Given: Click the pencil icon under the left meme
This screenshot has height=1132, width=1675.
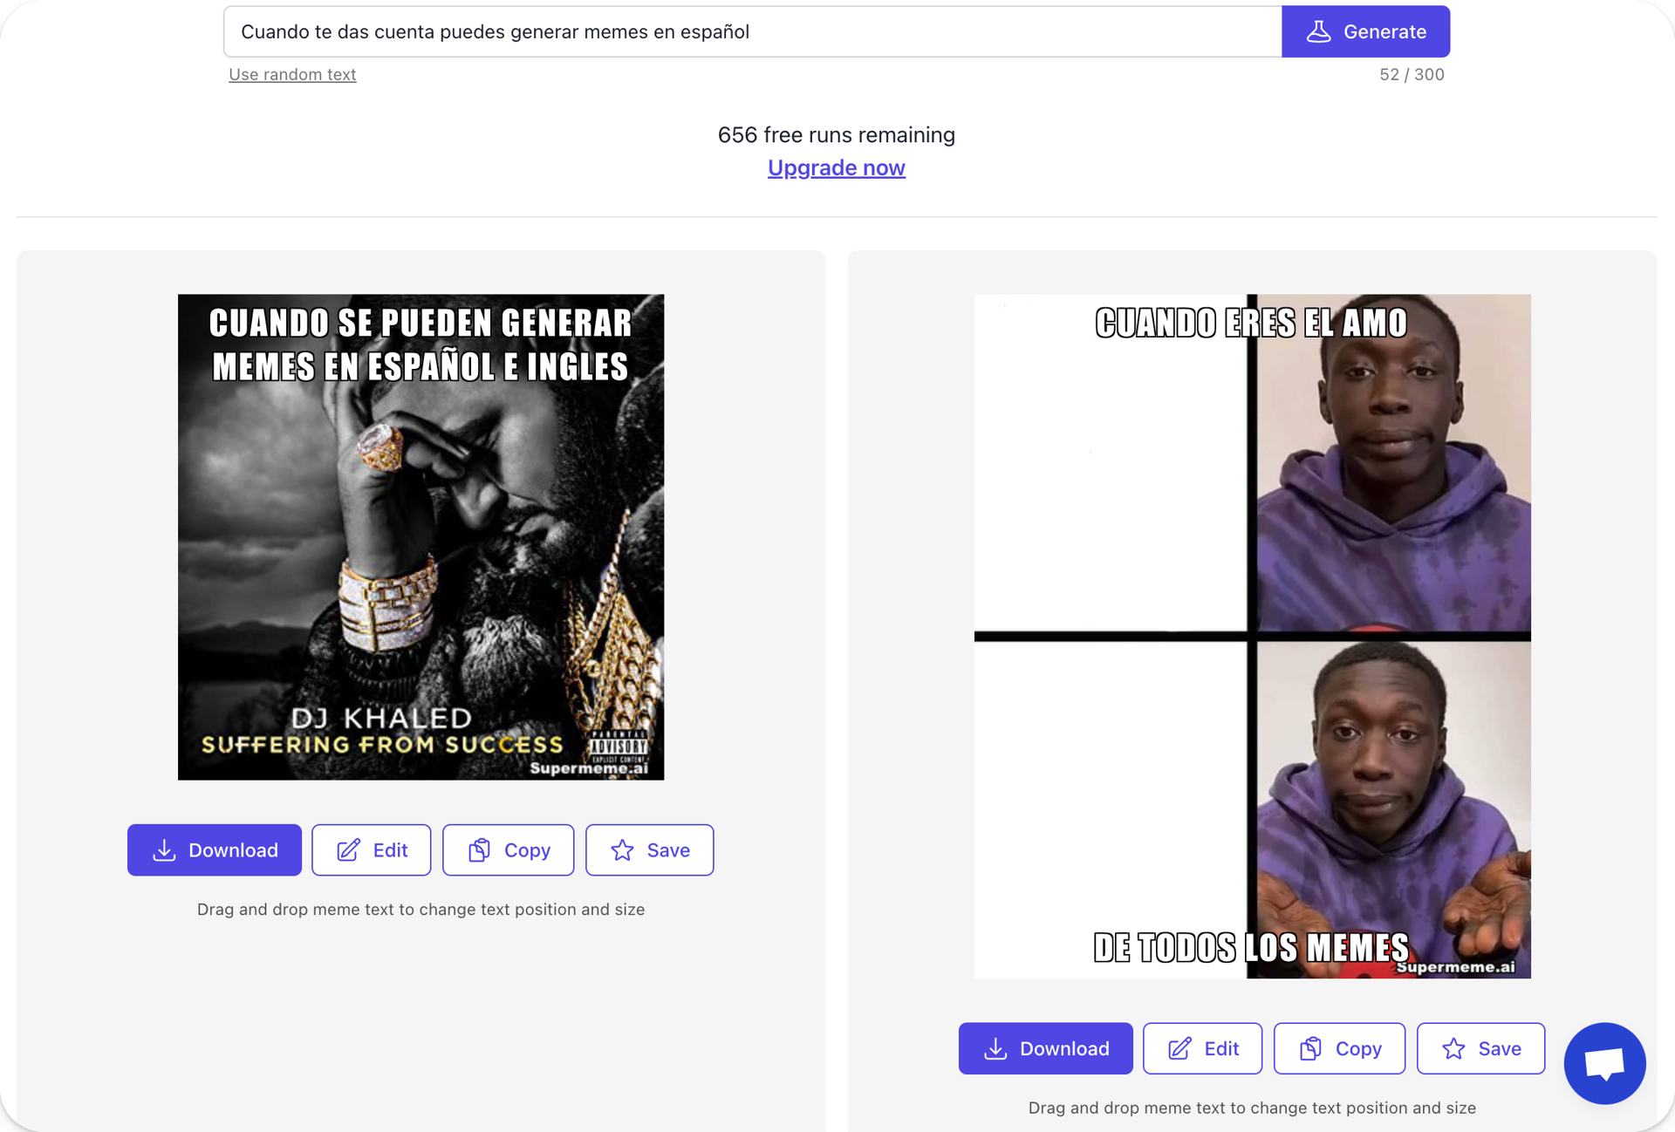Looking at the screenshot, I should click(348, 849).
